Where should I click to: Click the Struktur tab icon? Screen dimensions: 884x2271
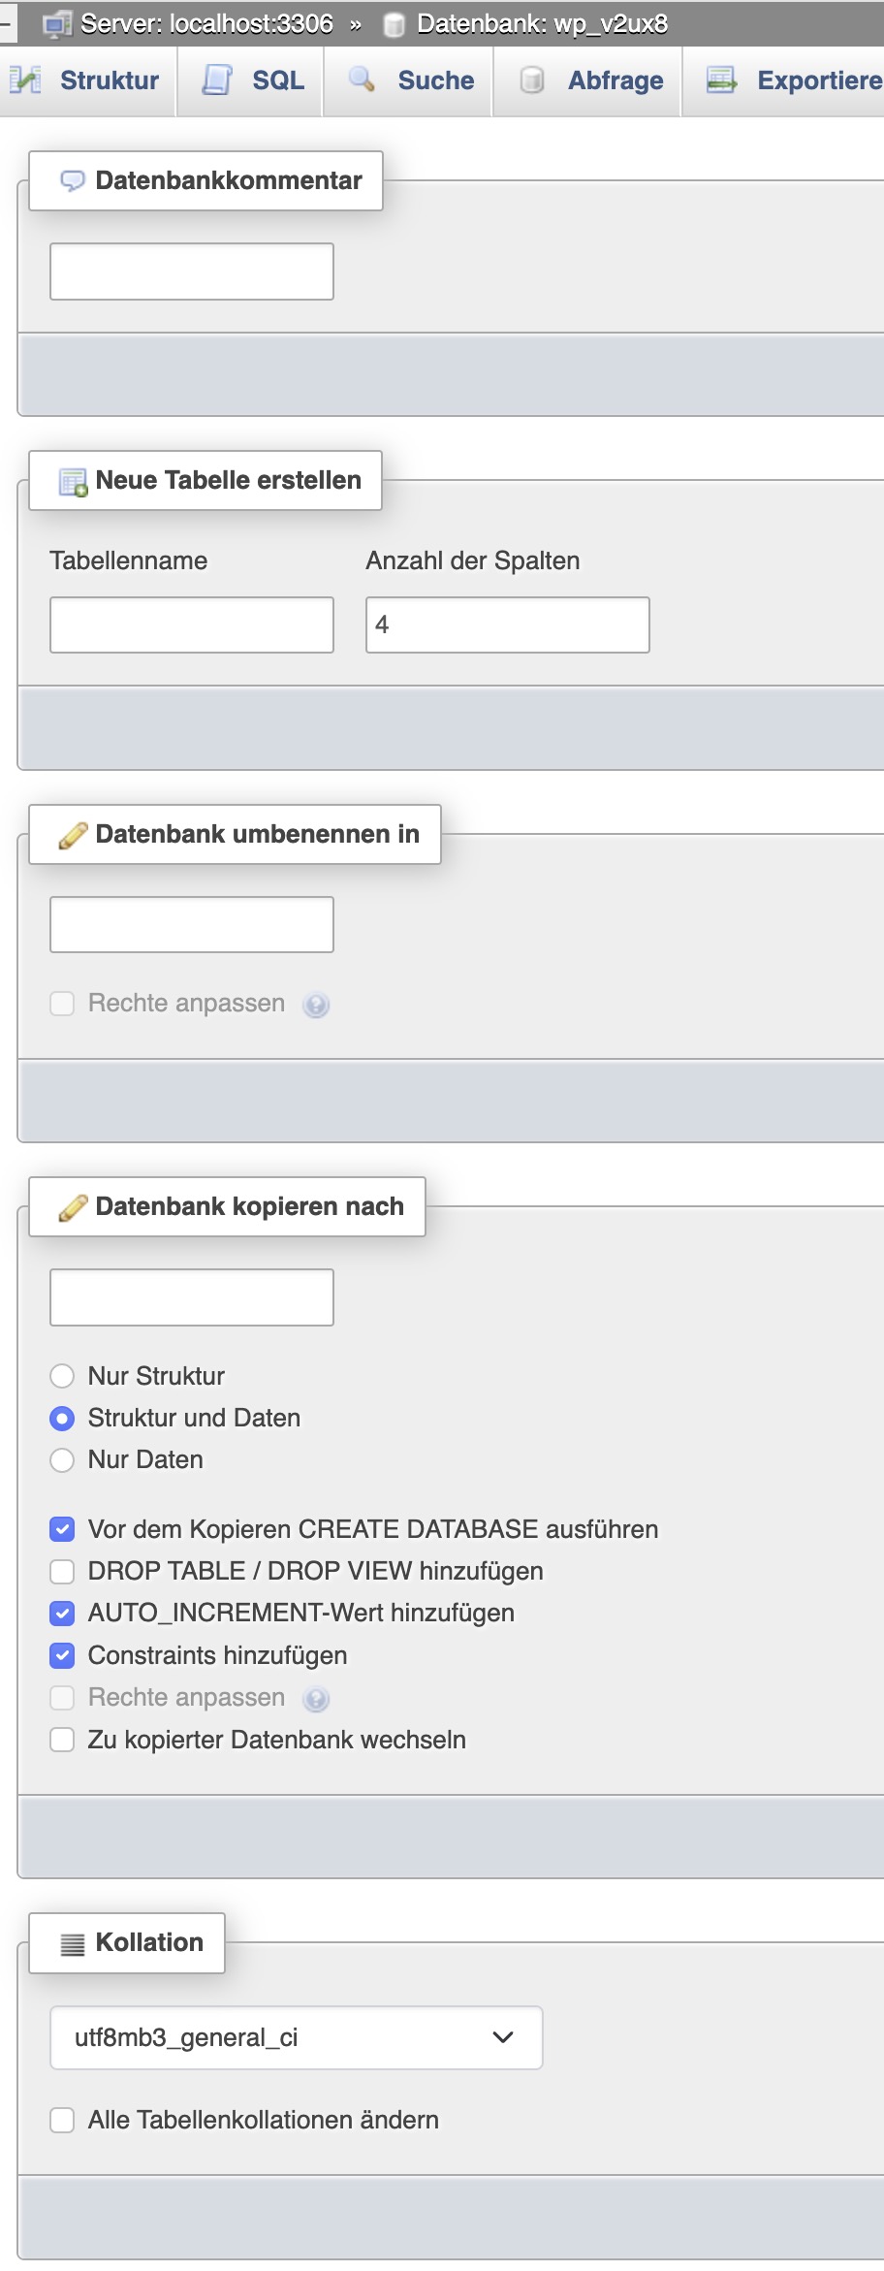[x=25, y=80]
